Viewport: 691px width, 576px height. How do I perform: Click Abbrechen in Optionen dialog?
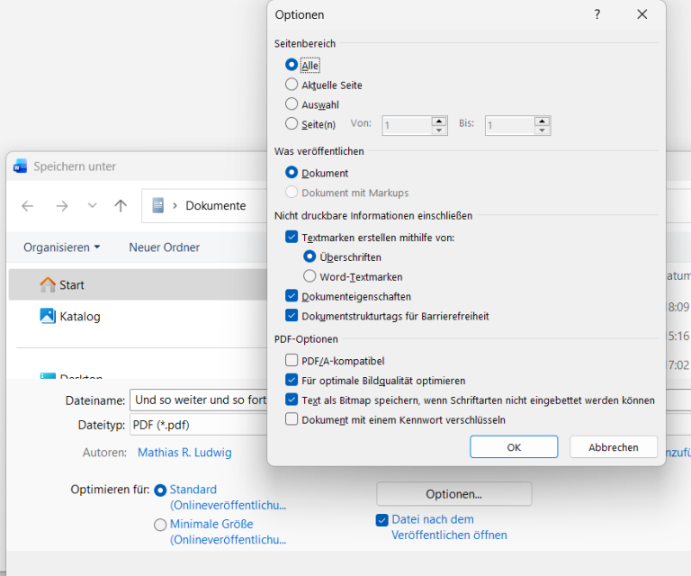coord(614,447)
